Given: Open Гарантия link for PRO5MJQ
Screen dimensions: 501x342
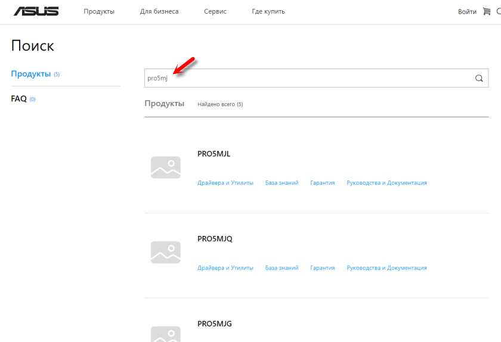Looking at the screenshot, I should point(323,268).
